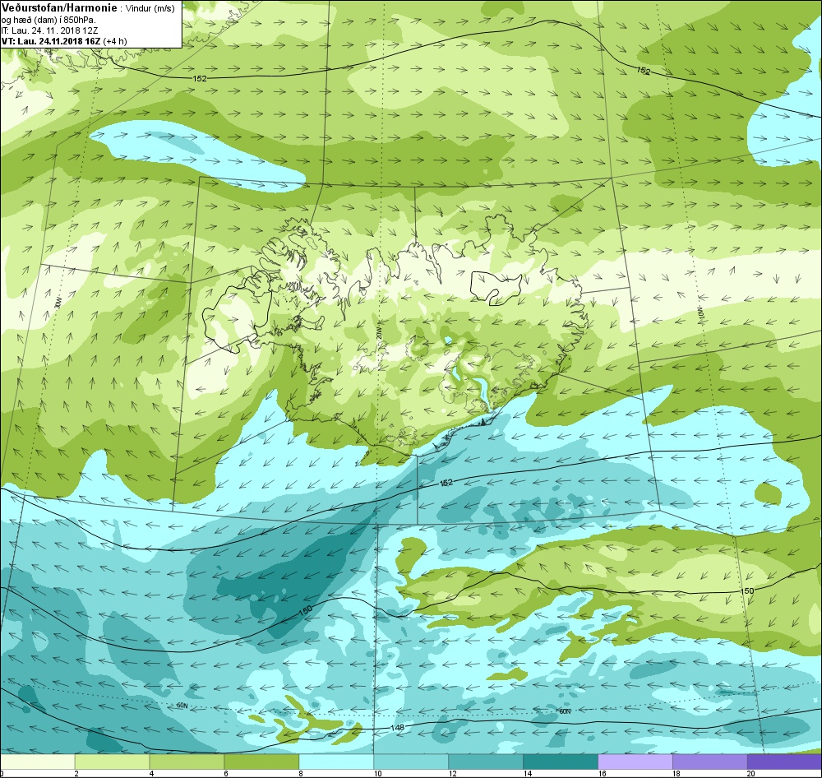Click the legend tick label '16'

(x=602, y=773)
